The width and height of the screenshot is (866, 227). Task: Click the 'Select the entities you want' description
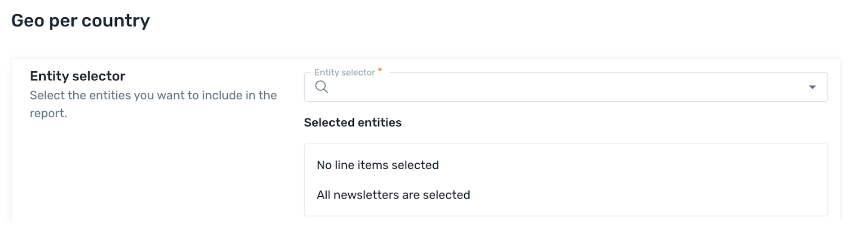point(153,104)
